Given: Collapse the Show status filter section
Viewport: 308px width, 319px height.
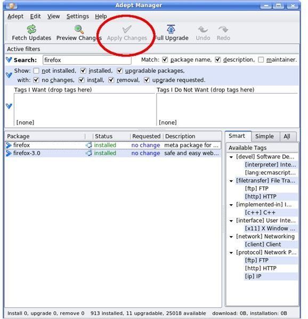Looking at the screenshot, I should [x=9, y=75].
